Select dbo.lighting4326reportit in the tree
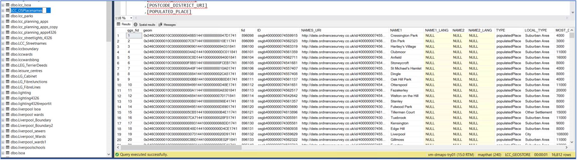 [x=31, y=104]
